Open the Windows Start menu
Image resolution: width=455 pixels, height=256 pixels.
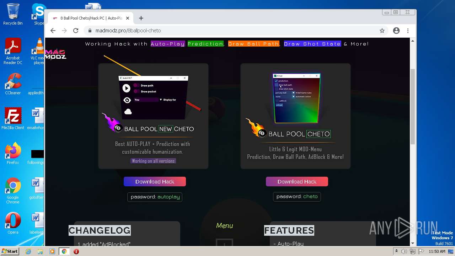[x=10, y=251]
